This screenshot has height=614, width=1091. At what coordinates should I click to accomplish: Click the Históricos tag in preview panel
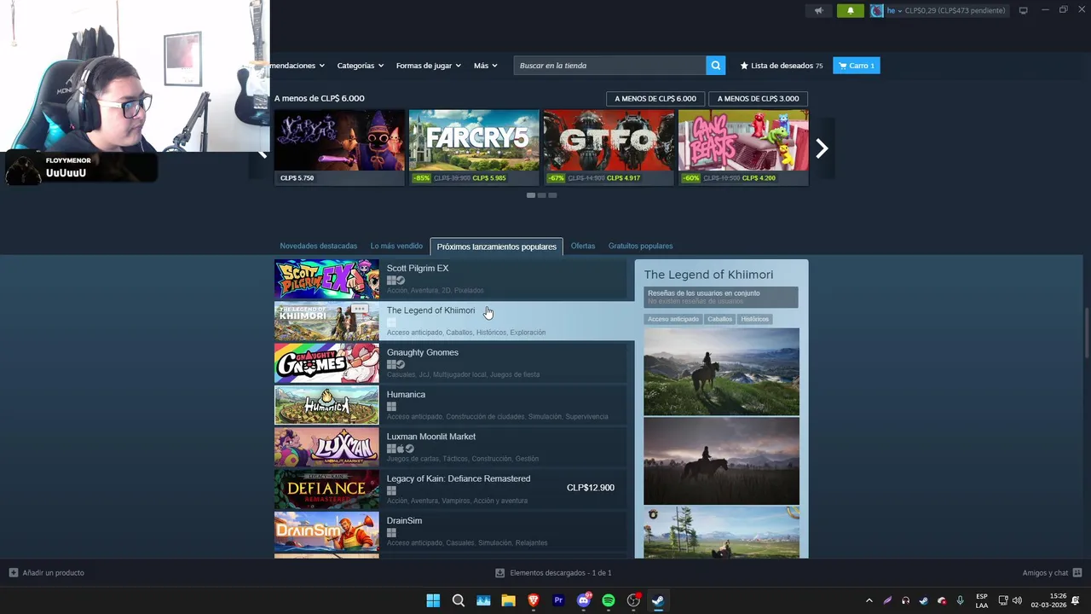coord(755,319)
